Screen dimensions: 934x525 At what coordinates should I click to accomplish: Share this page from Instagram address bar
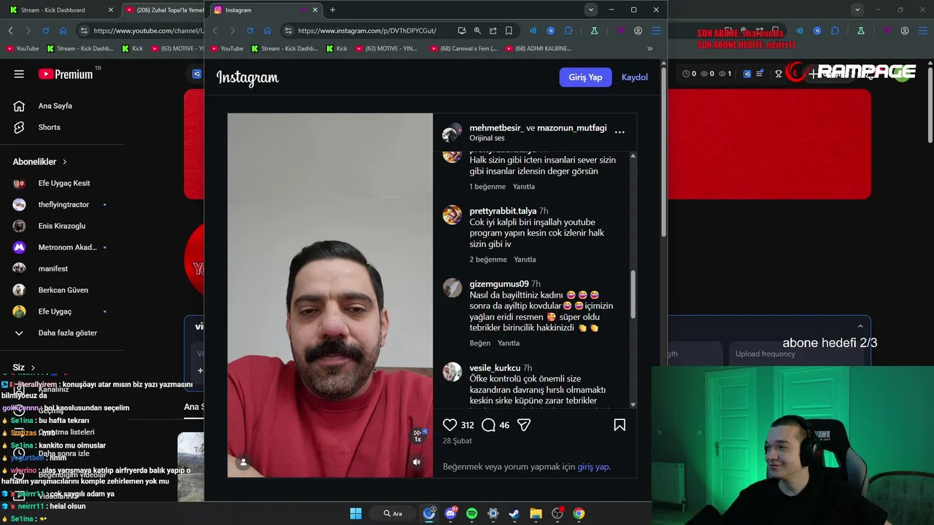coord(493,31)
